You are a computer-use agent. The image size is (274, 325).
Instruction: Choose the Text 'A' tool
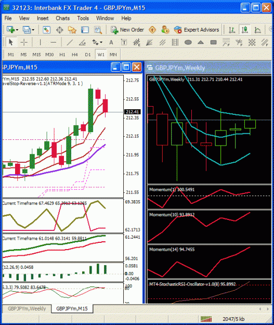[x=111, y=42]
